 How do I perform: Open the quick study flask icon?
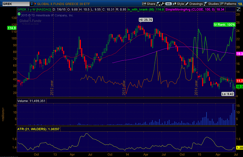[x=158, y=4]
